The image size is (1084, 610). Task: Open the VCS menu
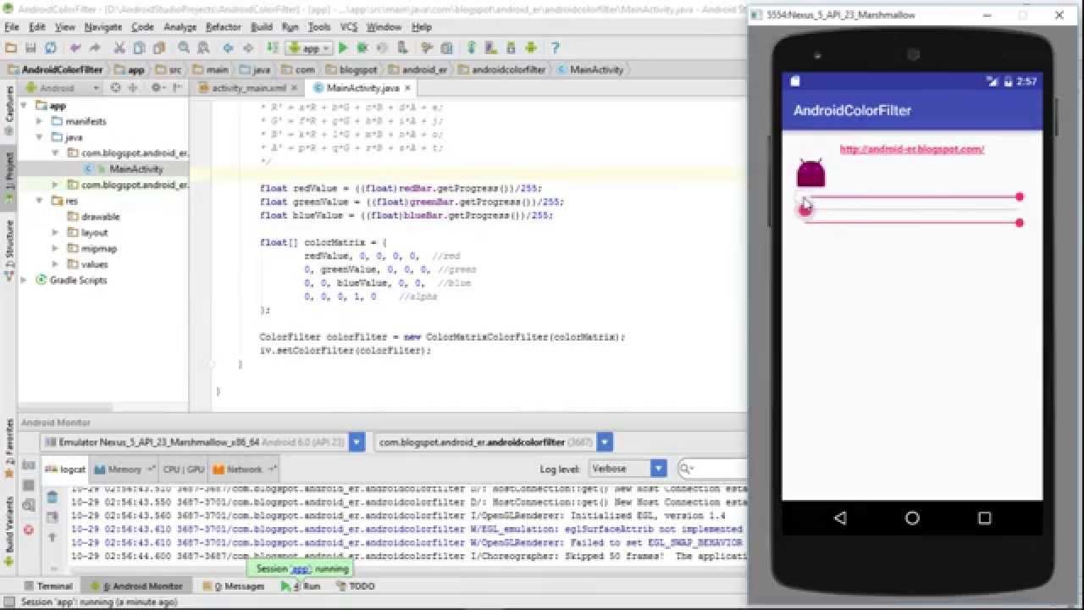pyautogui.click(x=349, y=27)
